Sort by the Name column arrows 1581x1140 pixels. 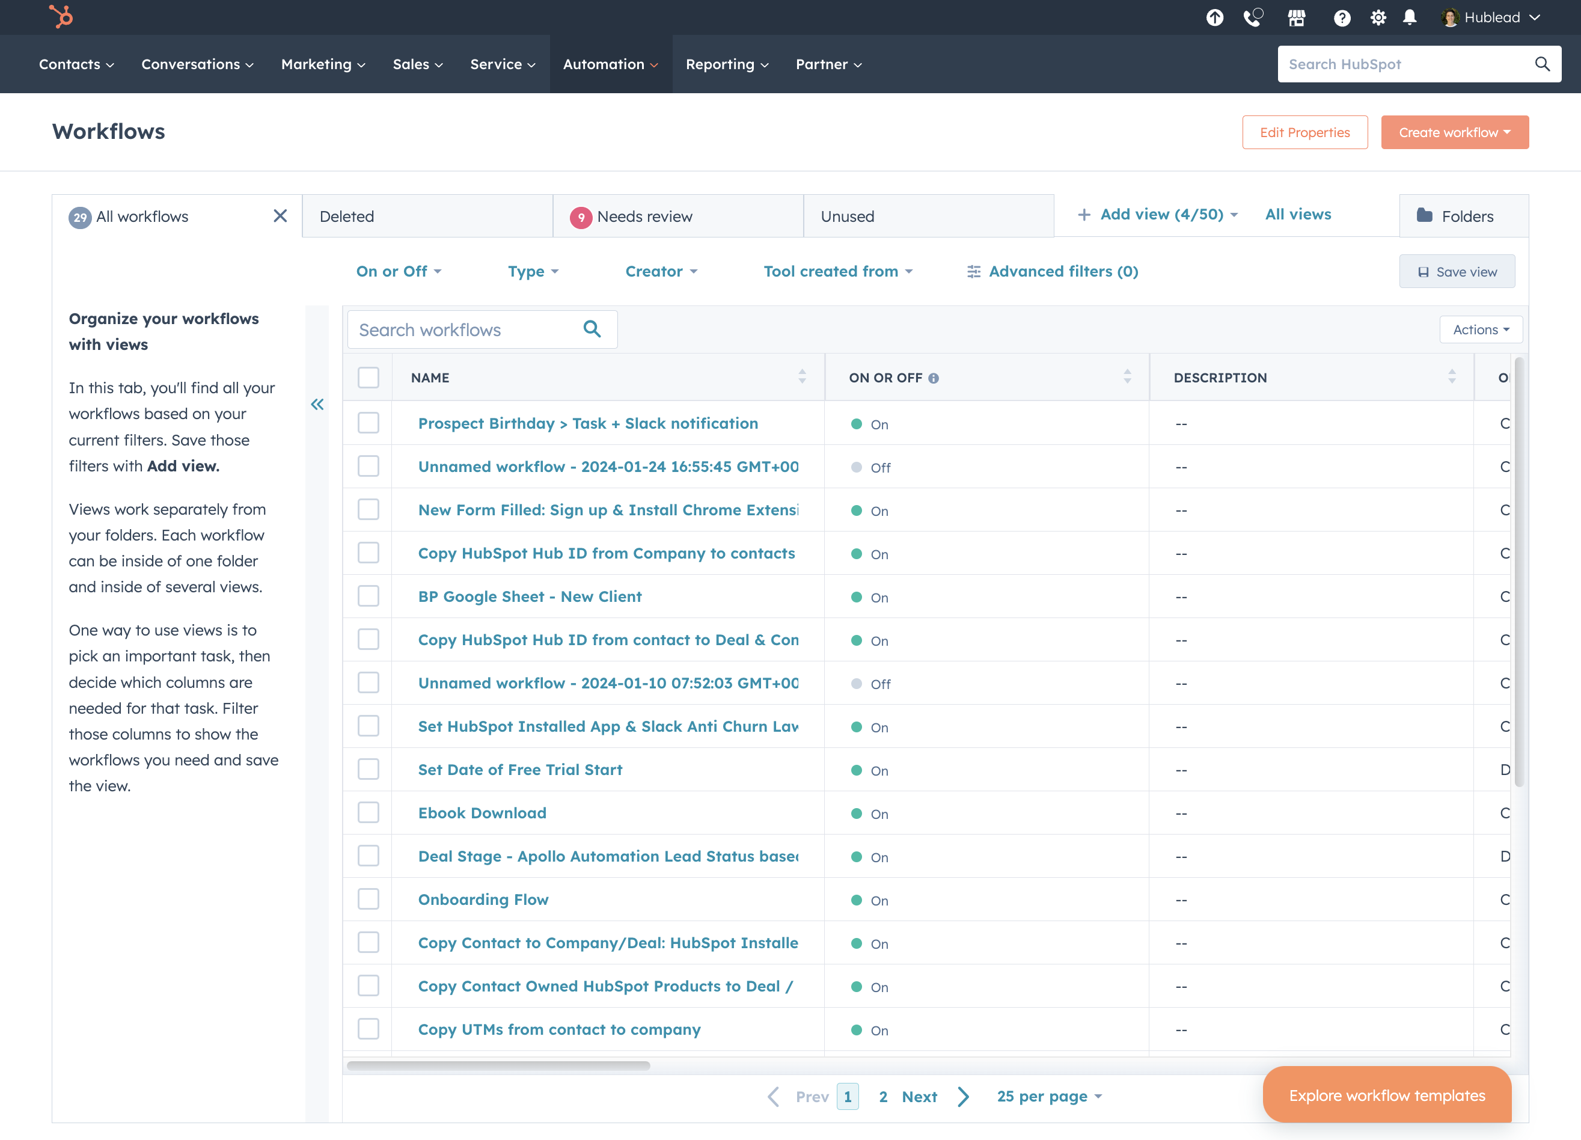point(803,377)
